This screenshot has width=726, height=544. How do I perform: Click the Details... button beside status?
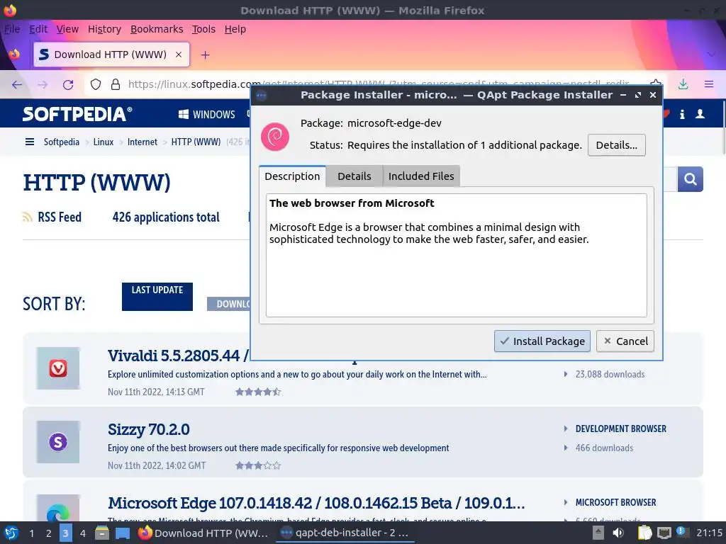(x=616, y=145)
